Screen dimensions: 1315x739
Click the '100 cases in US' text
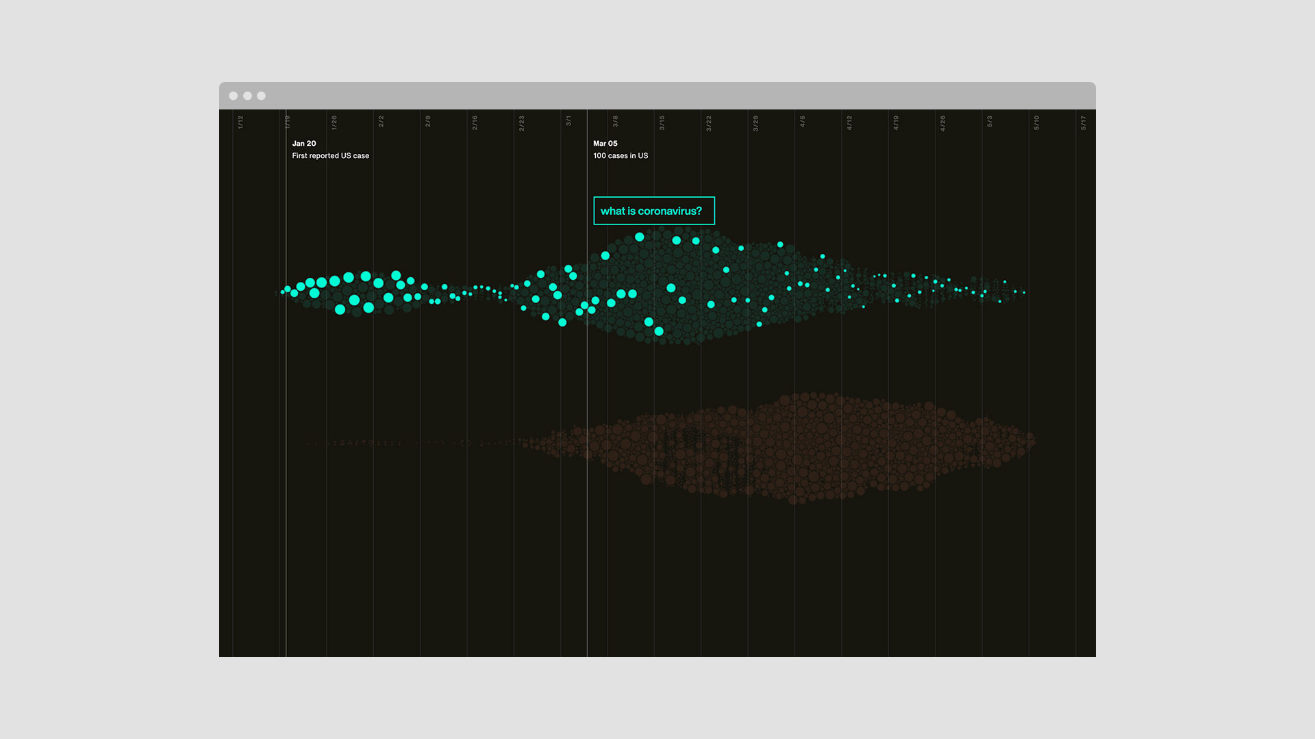pyautogui.click(x=621, y=156)
